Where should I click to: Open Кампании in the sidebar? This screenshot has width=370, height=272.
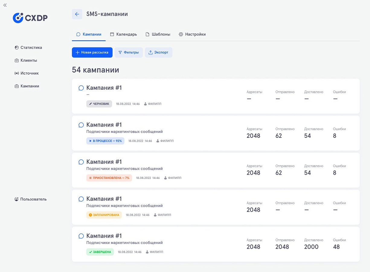27,86
